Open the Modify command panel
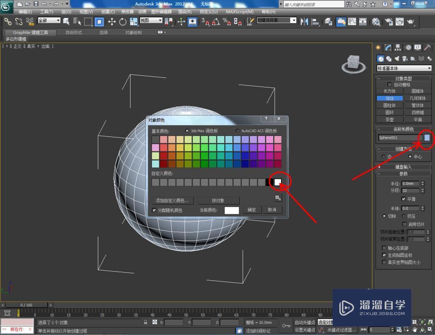 coord(387,47)
